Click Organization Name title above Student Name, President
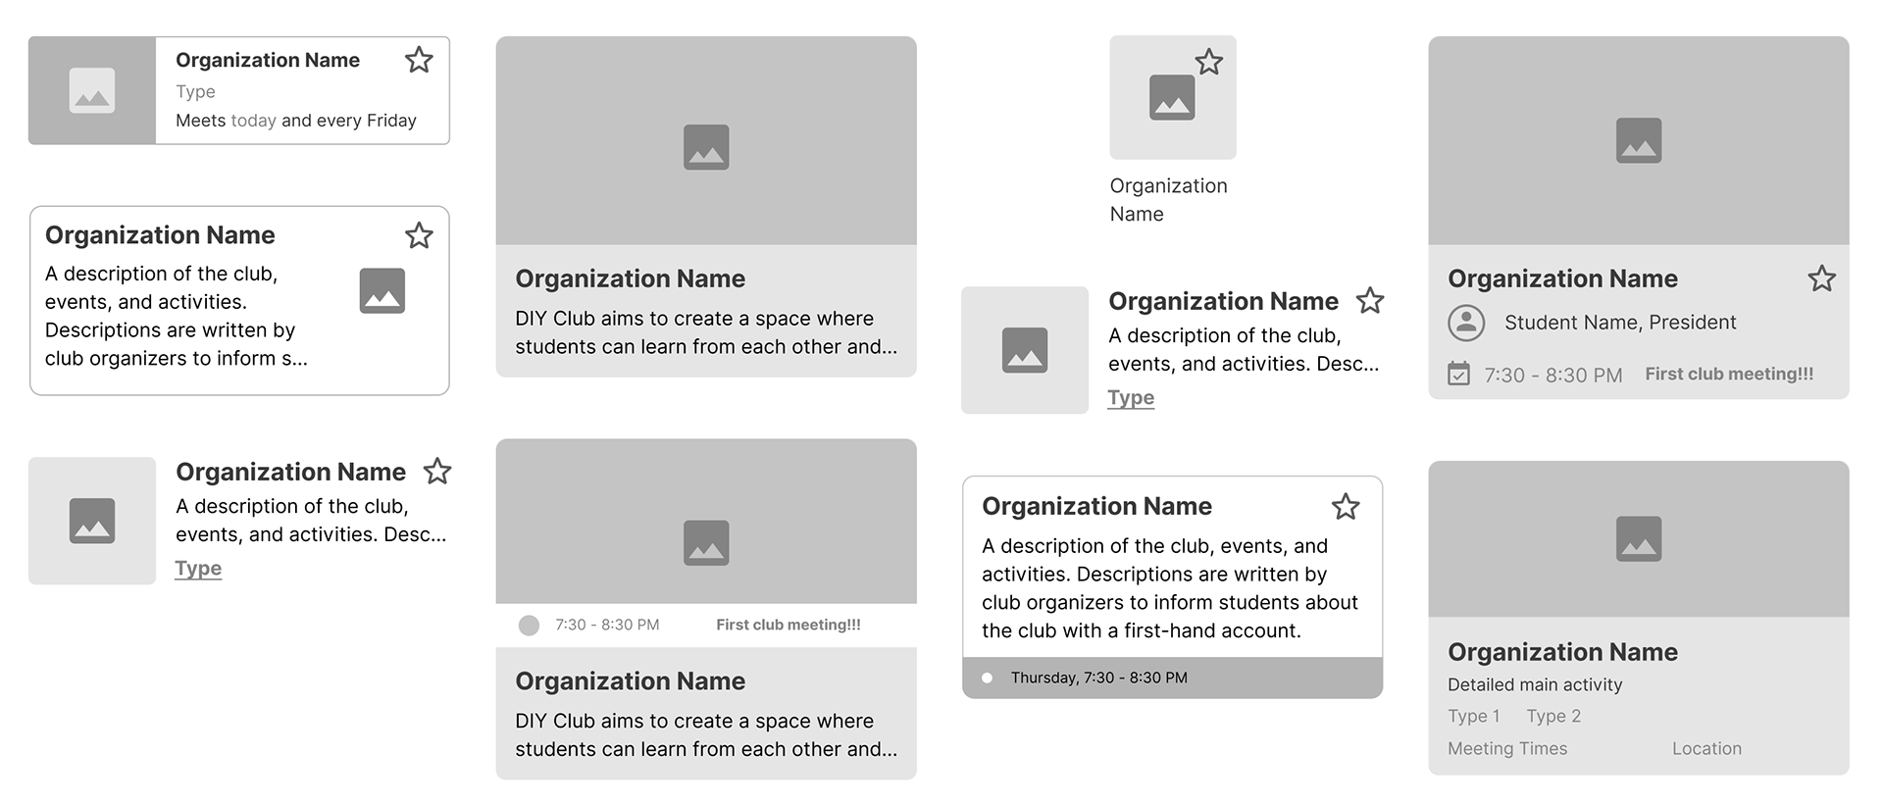1883x805 pixels. pos(1562,278)
